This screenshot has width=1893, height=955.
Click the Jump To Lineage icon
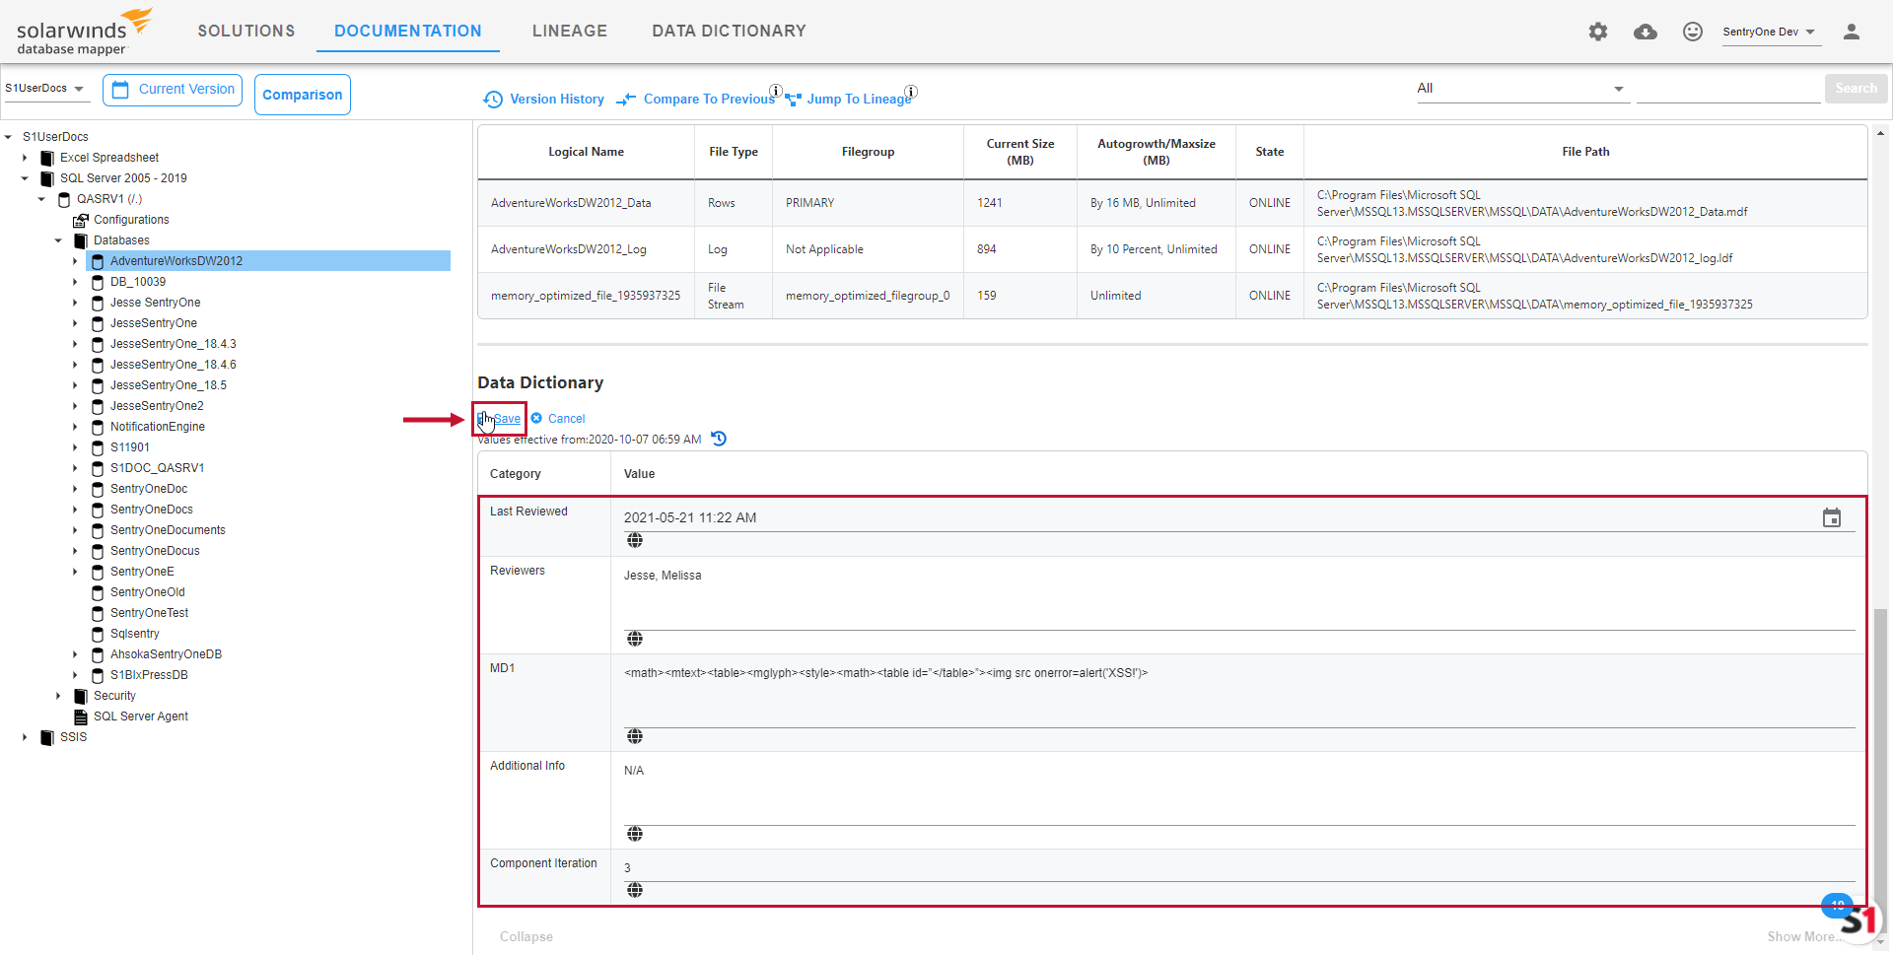point(793,100)
